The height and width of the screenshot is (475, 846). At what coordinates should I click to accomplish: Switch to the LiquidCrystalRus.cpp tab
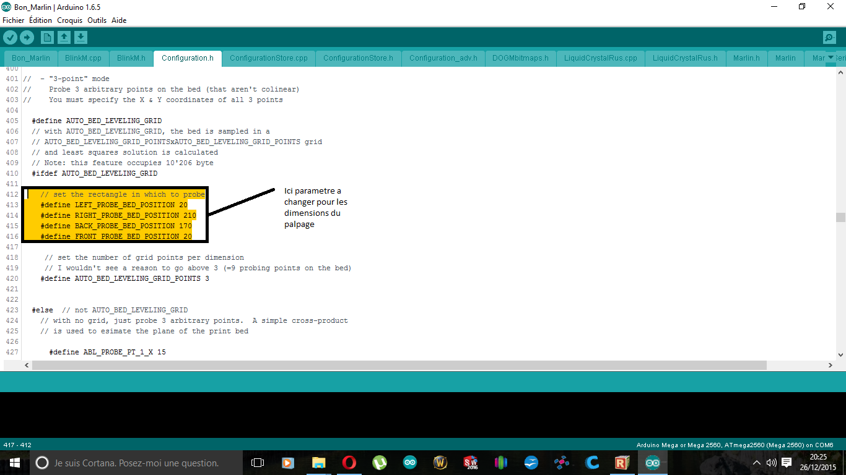601,58
